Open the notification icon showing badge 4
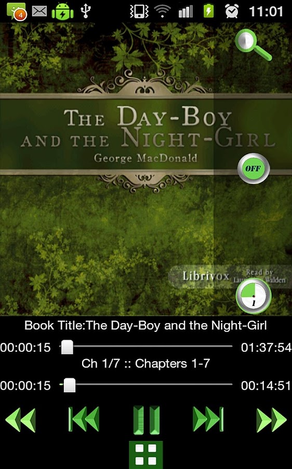292x469 pixels. coord(17,12)
